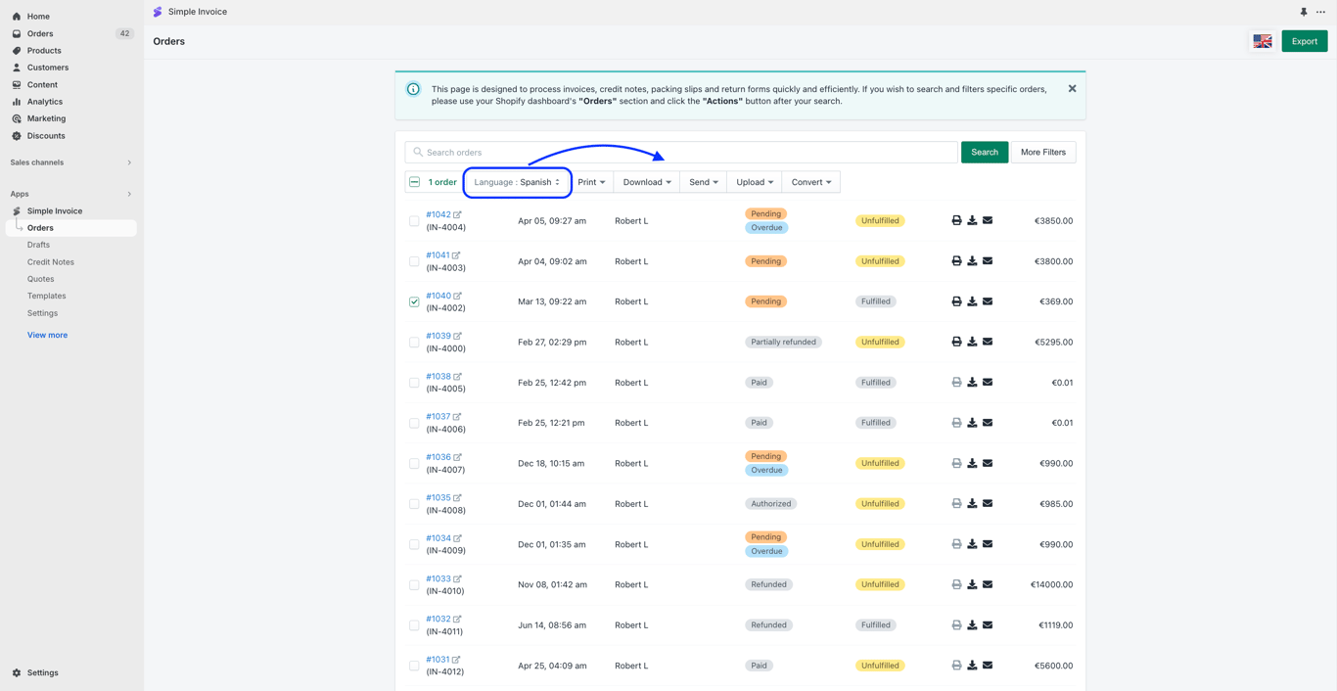This screenshot has width=1337, height=691.
Task: Open the Language : Spanish dropdown
Action: pos(517,182)
